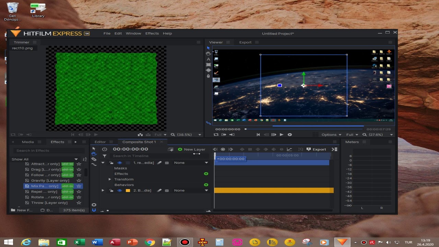Click the New Layer button

click(191, 149)
